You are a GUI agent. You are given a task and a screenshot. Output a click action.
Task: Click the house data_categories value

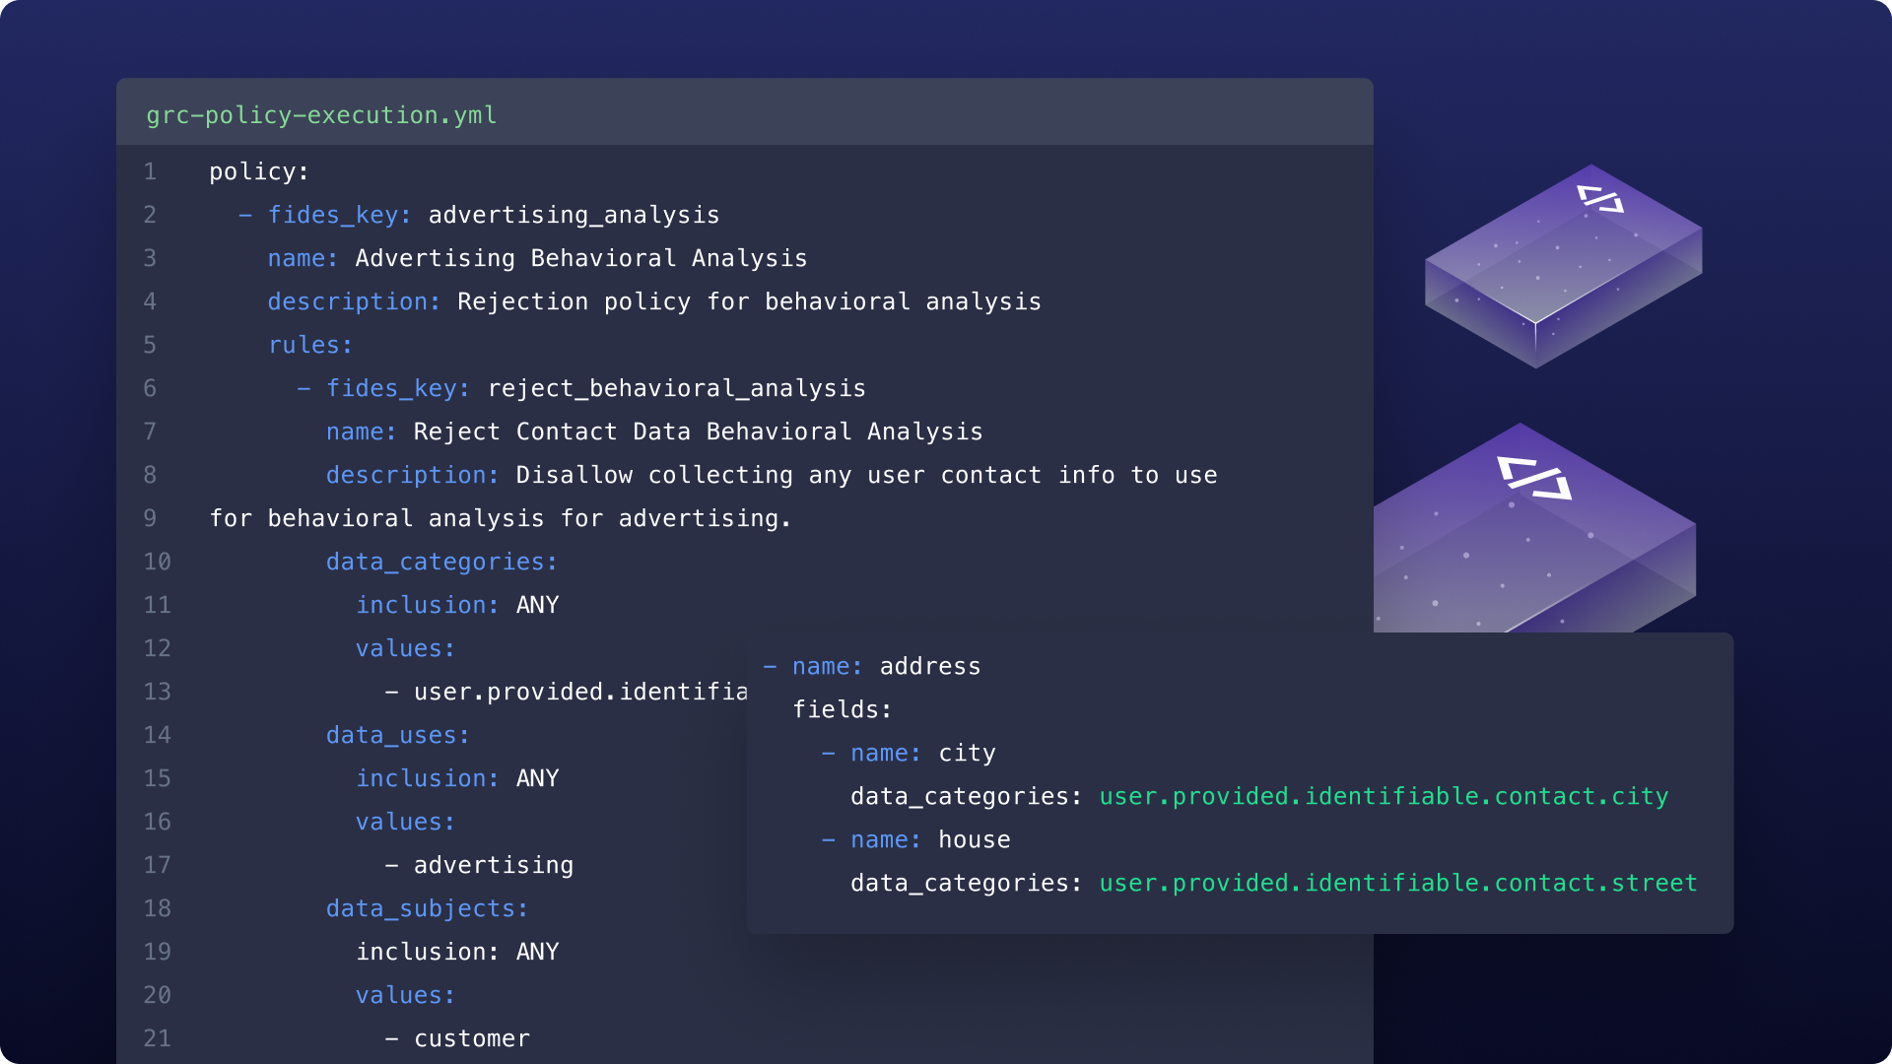click(1395, 881)
